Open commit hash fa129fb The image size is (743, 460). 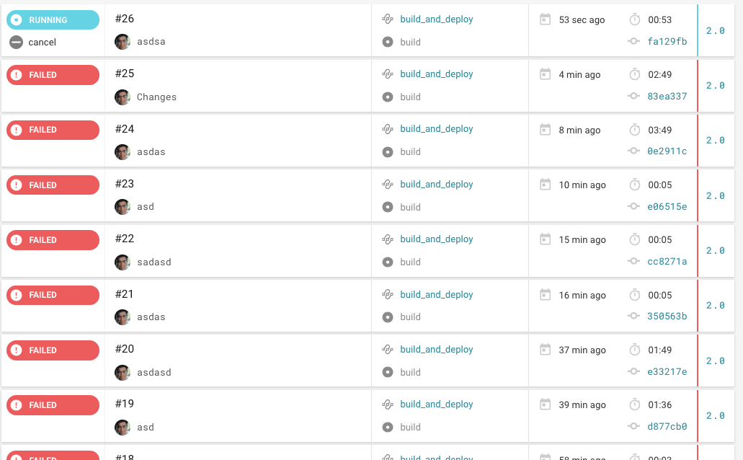[667, 42]
